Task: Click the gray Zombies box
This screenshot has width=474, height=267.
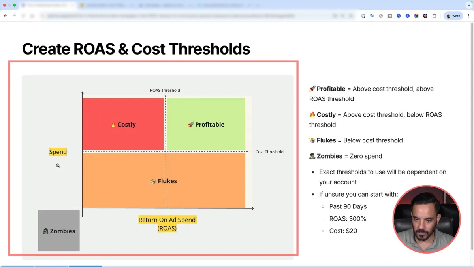Action: click(59, 231)
